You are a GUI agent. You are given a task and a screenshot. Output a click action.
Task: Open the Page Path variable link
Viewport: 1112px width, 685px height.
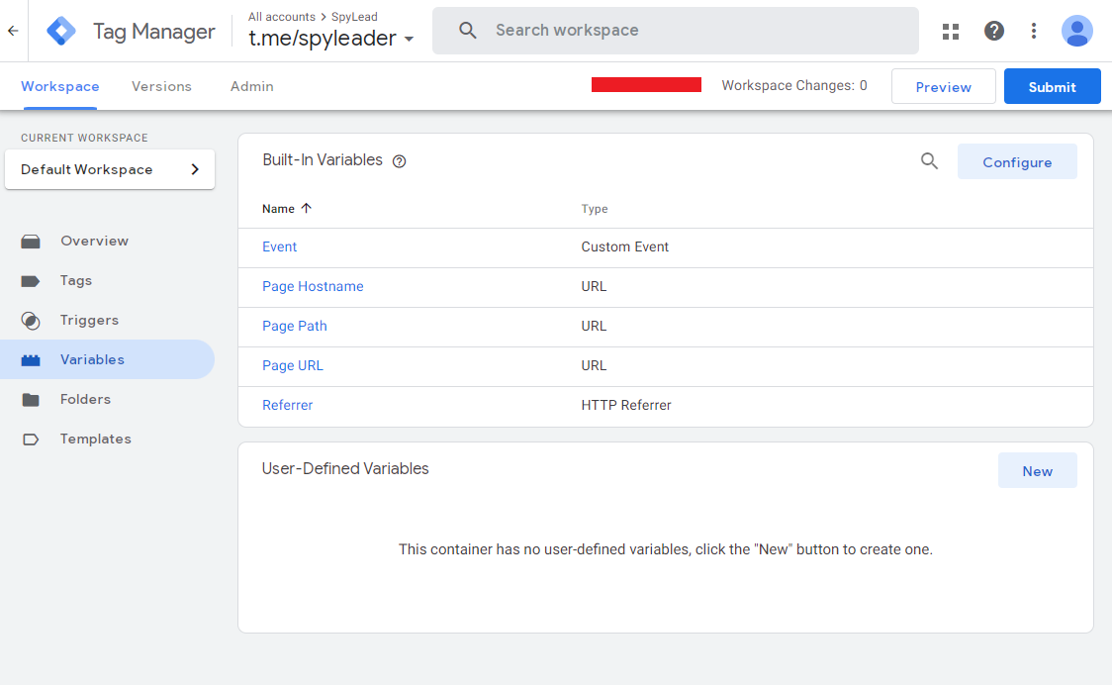coord(294,327)
